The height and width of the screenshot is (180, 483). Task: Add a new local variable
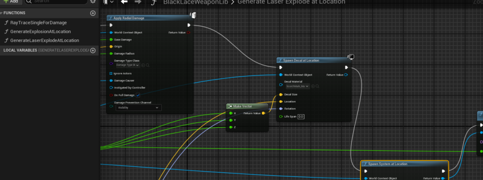tap(93, 50)
